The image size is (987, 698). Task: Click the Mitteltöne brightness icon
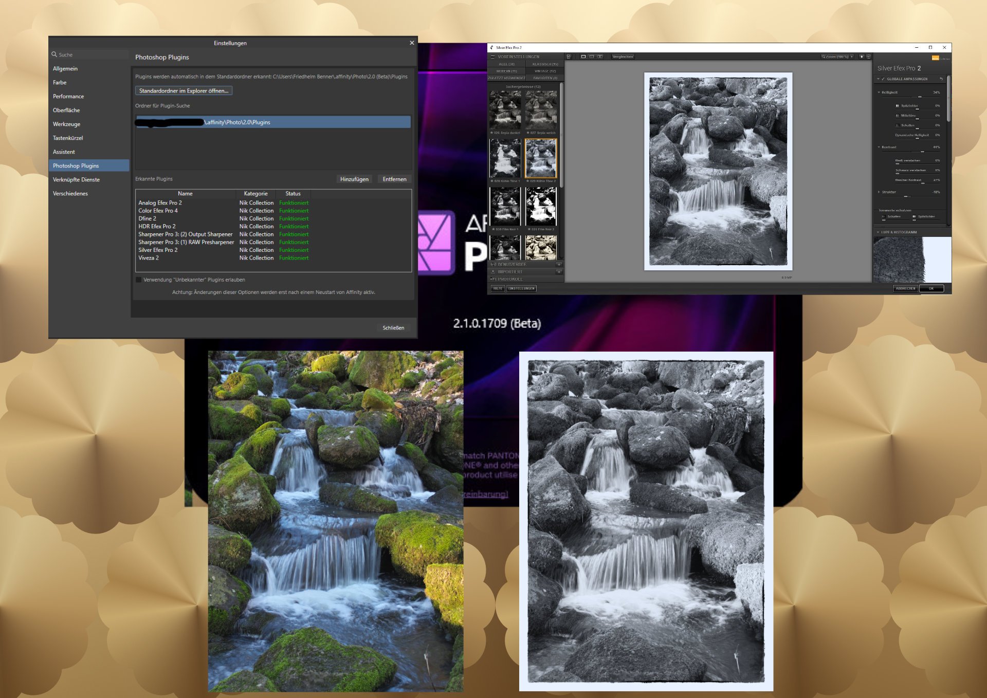pos(898,116)
